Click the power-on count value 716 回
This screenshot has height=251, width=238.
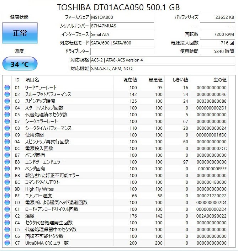point(217,43)
